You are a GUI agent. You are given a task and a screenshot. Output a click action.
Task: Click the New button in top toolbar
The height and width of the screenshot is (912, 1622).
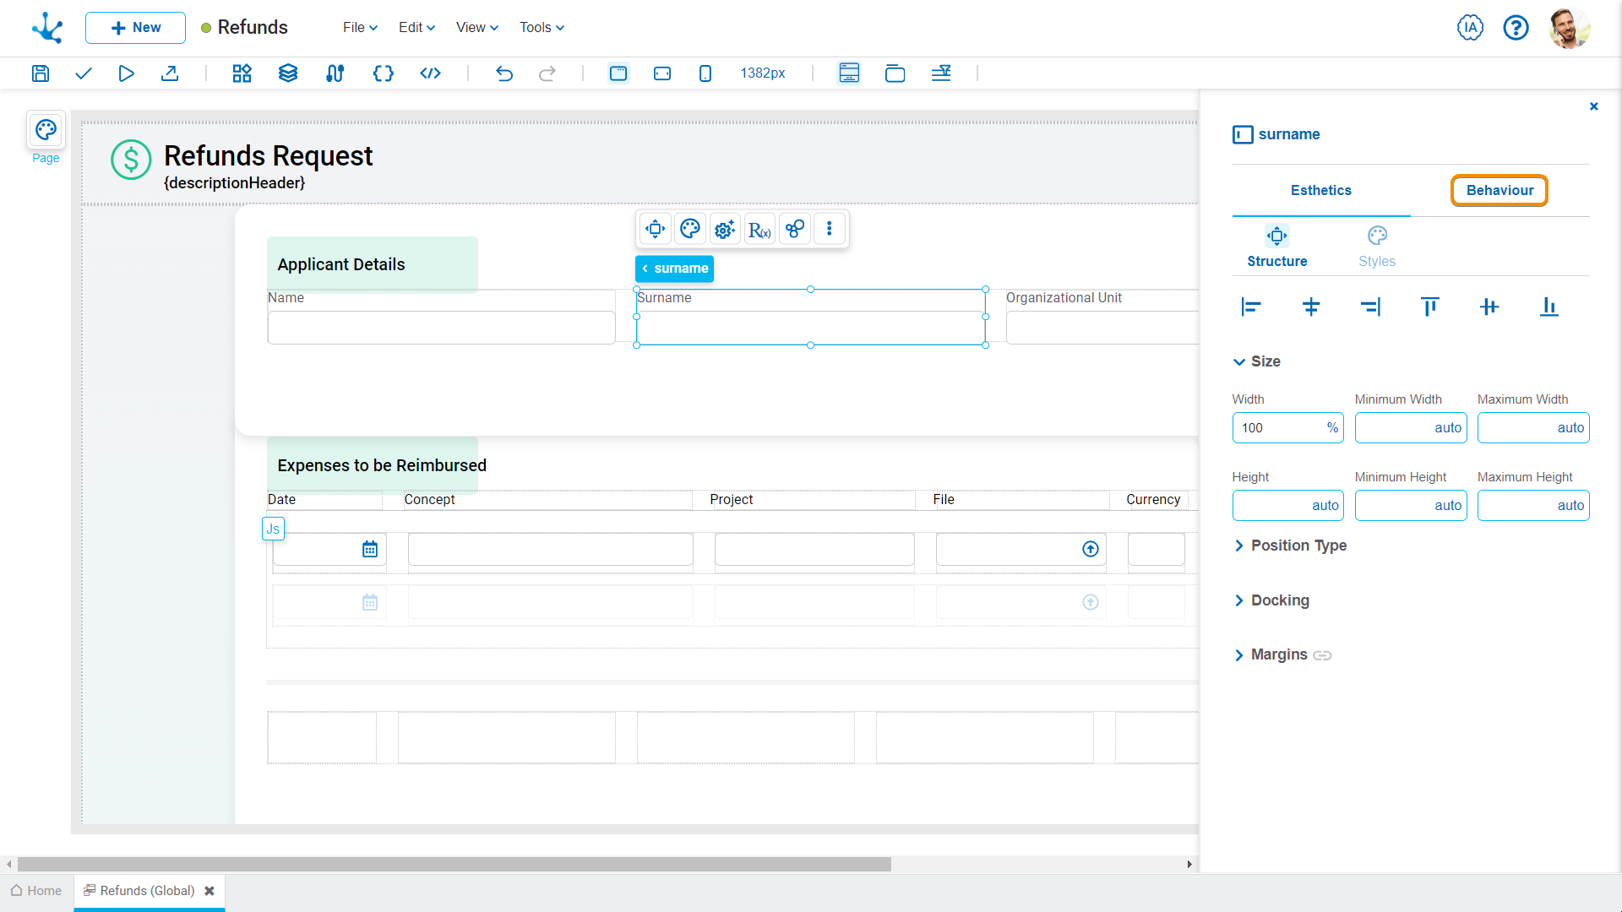click(133, 27)
